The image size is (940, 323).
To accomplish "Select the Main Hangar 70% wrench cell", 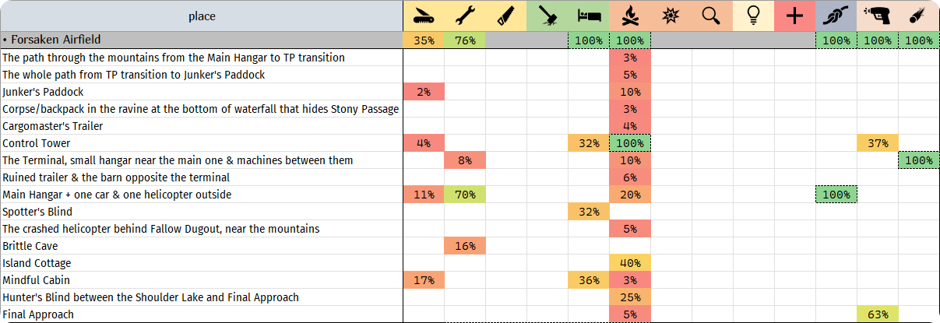I will pos(465,195).
